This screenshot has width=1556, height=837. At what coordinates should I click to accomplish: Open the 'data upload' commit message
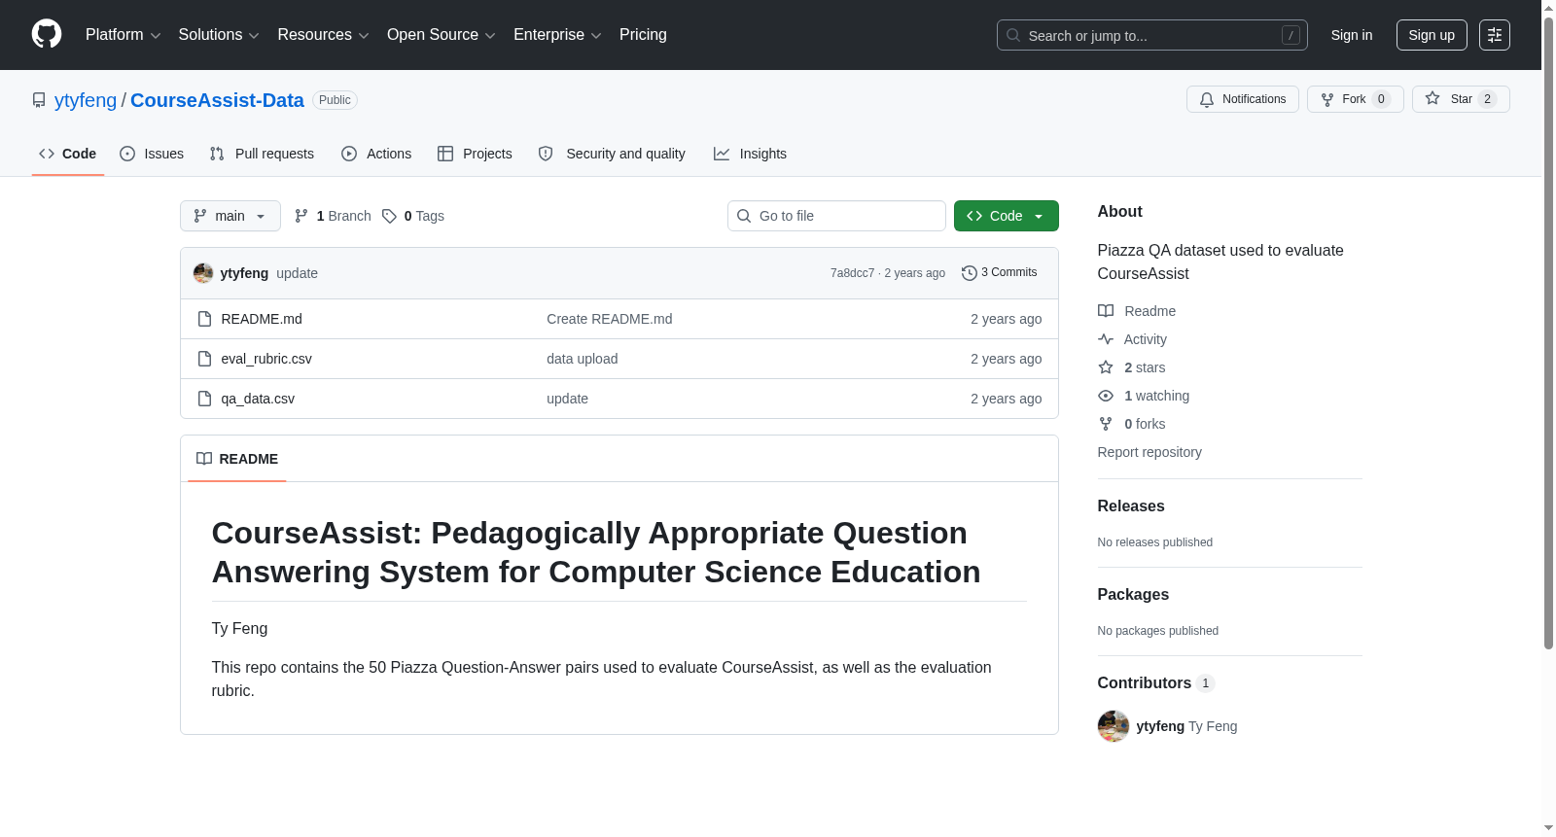pyautogui.click(x=583, y=359)
